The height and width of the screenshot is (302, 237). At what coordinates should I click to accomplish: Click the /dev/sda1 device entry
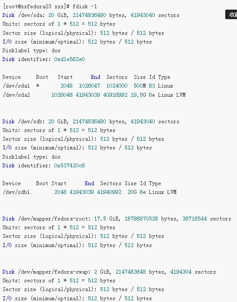(x=16, y=86)
